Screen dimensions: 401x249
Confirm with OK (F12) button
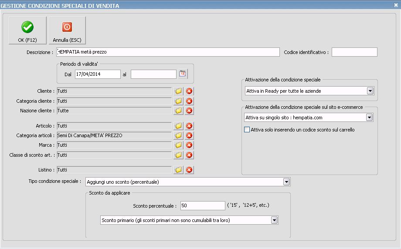point(27,30)
